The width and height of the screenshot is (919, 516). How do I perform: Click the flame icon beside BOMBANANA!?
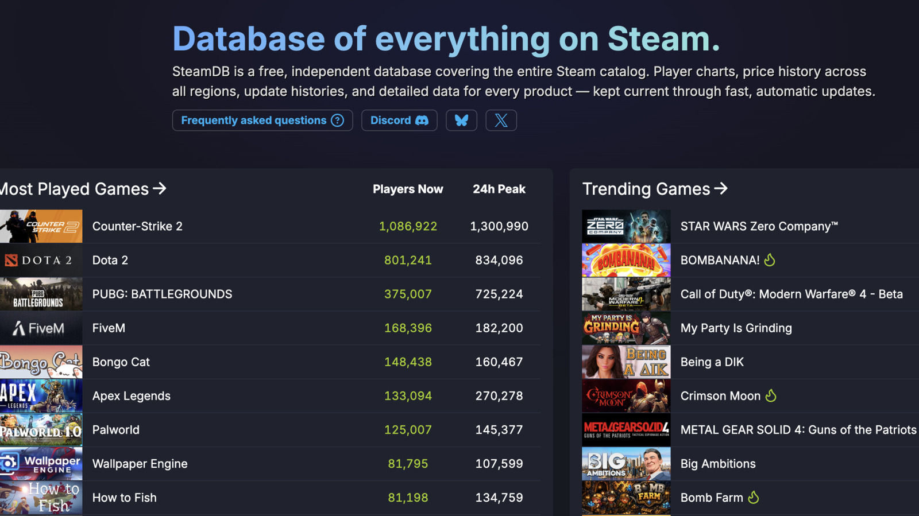point(770,260)
